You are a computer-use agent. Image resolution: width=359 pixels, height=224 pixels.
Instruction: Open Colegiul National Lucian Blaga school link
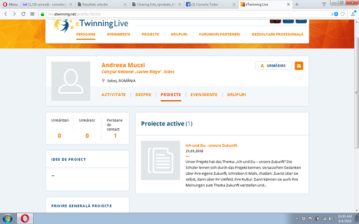[138, 72]
